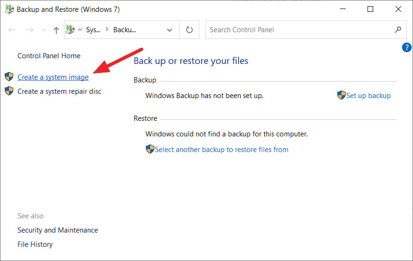Screen dimensions: 413x261
Task: Open Create a system image link
Action: (53, 77)
